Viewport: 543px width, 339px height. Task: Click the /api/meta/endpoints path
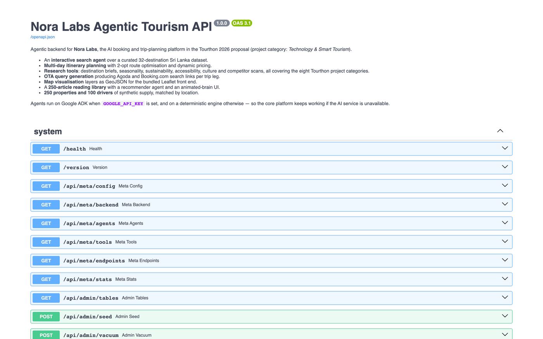point(94,261)
